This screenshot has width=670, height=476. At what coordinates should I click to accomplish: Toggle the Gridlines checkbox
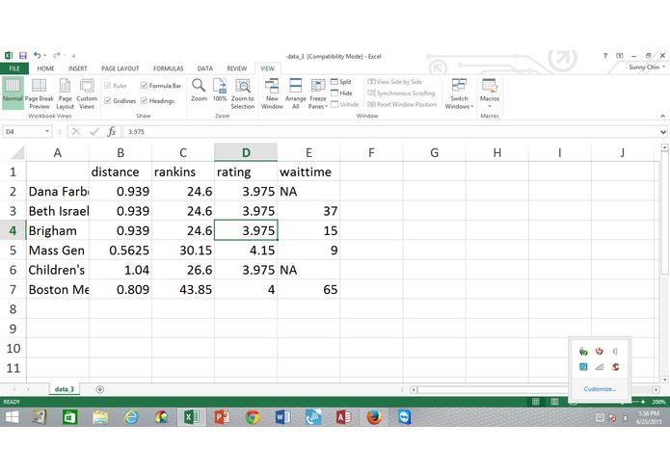(108, 101)
